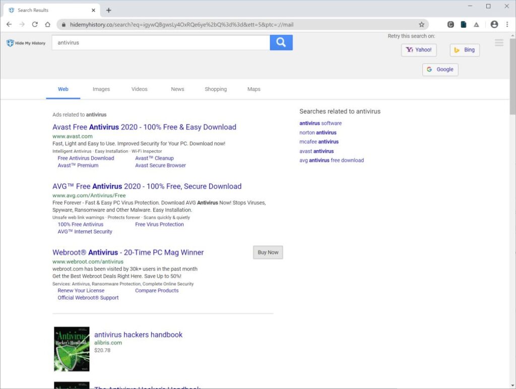
Task: Open Renew Your License sitelink
Action: [x=81, y=291]
